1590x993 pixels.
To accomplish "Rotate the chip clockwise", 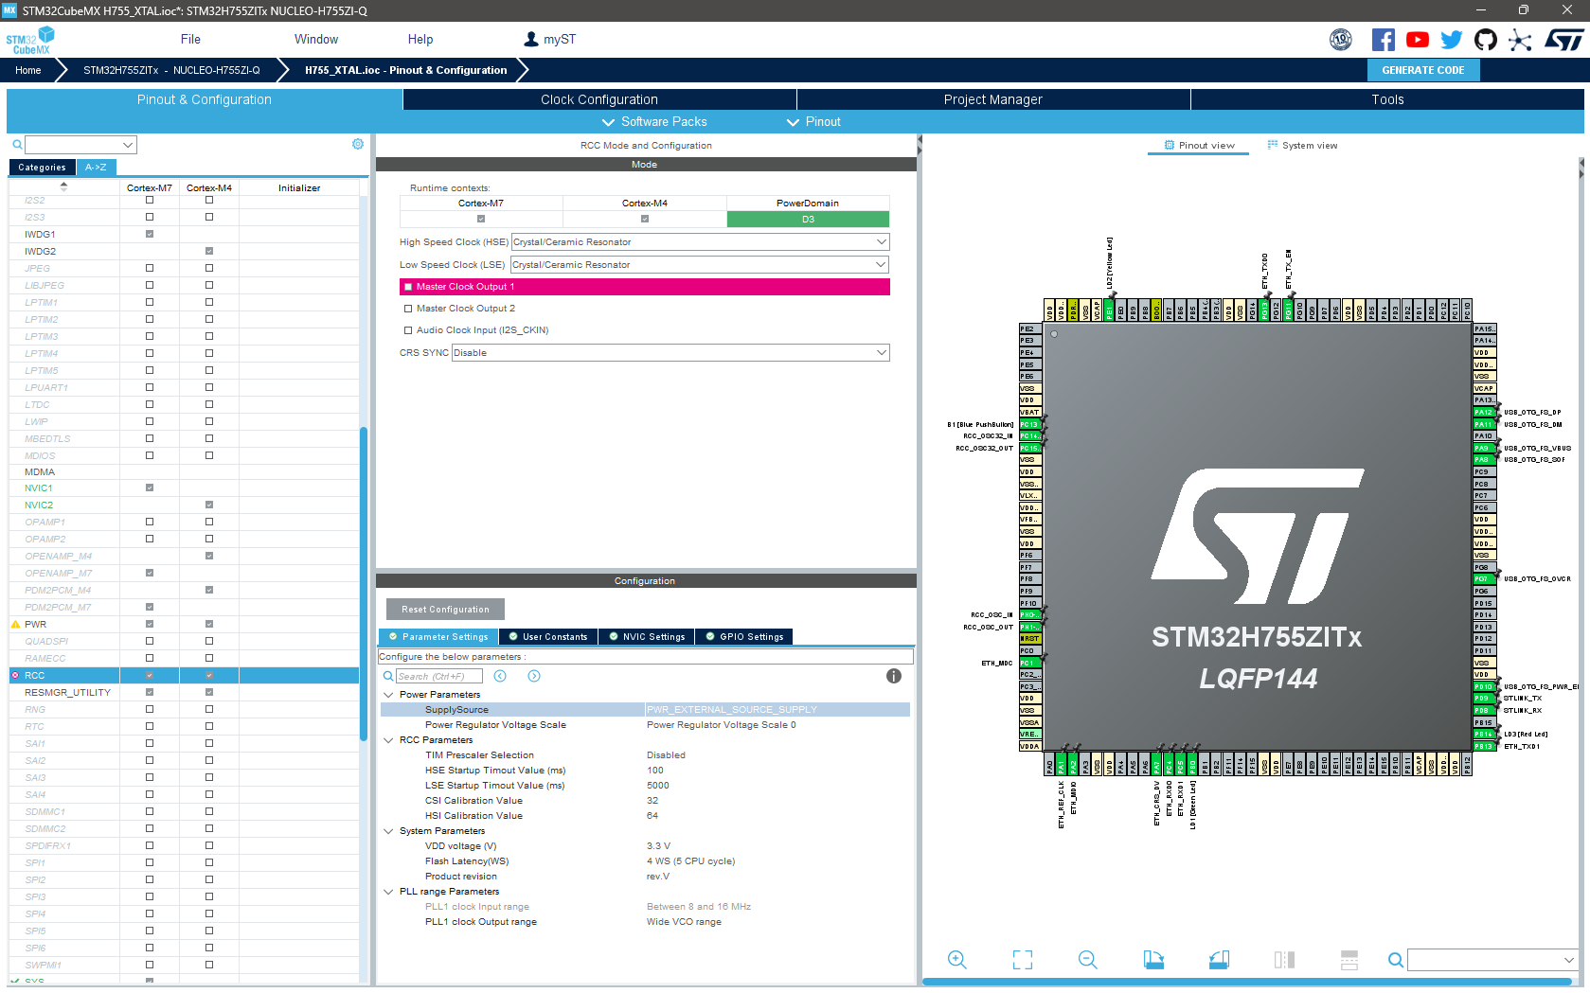I will [x=1153, y=959].
